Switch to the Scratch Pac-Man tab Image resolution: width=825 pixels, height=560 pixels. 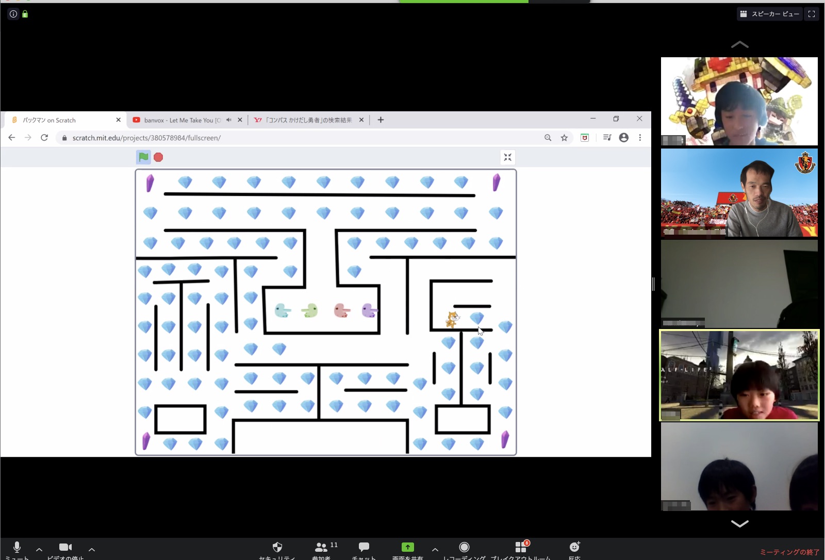tap(65, 120)
